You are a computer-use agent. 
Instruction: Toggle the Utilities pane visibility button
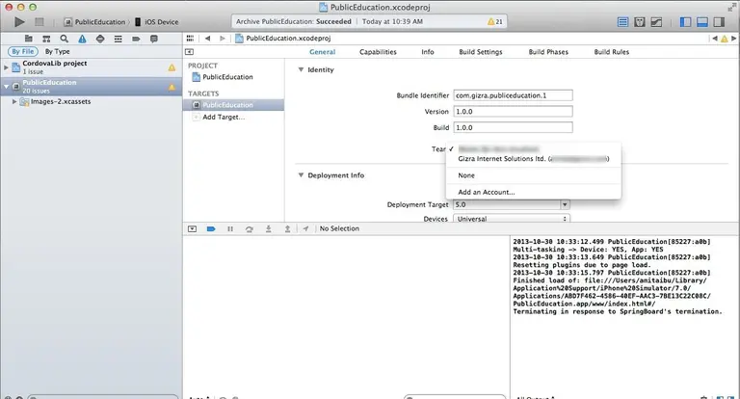pyautogui.click(x=719, y=22)
